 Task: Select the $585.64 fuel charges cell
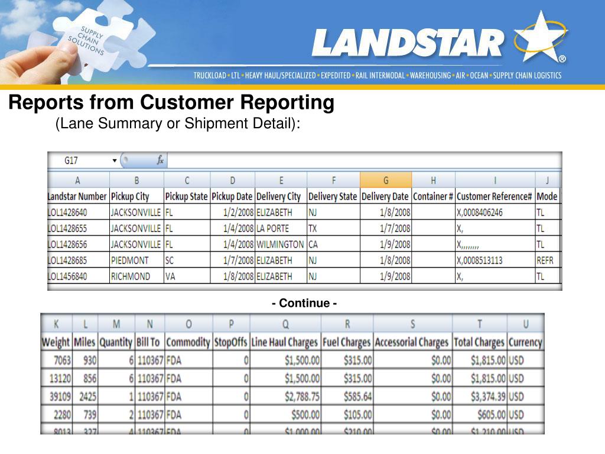point(347,397)
